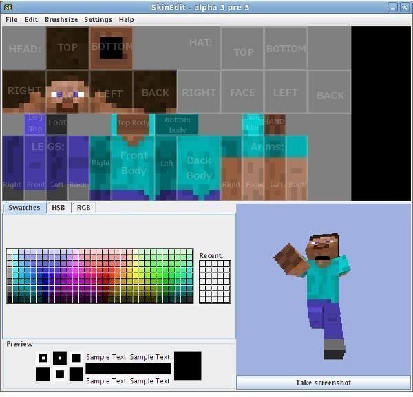The image size is (413, 397).
Task: Click the Leg Top region
Action: 35,125
